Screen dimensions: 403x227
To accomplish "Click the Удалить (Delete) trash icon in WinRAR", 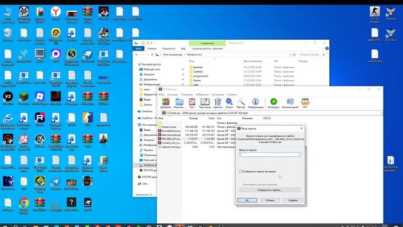I will point(218,103).
